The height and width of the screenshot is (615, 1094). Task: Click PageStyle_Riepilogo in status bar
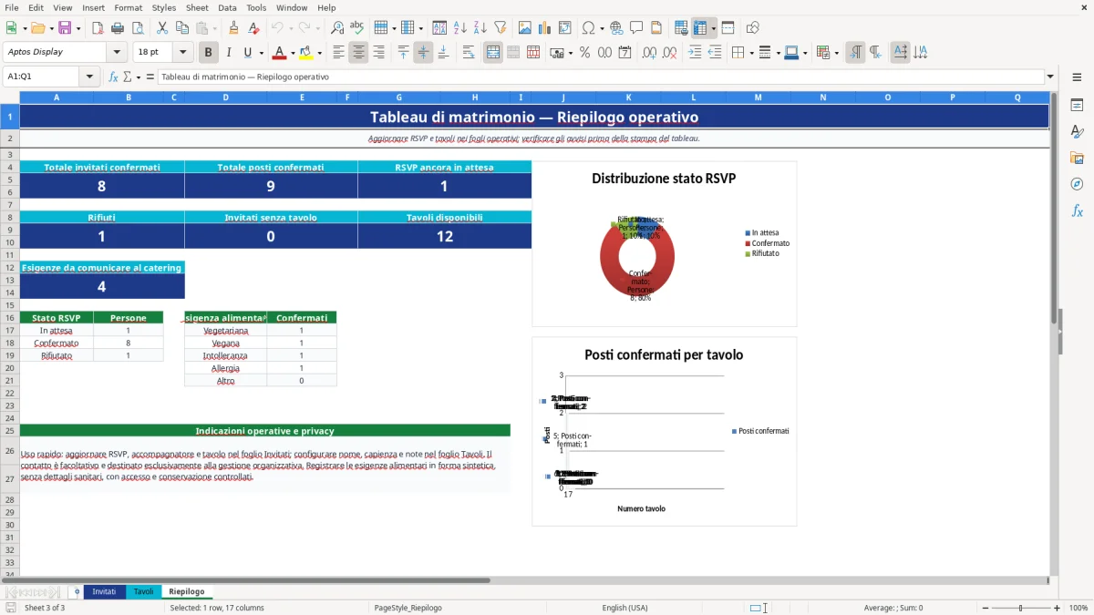tap(408, 608)
